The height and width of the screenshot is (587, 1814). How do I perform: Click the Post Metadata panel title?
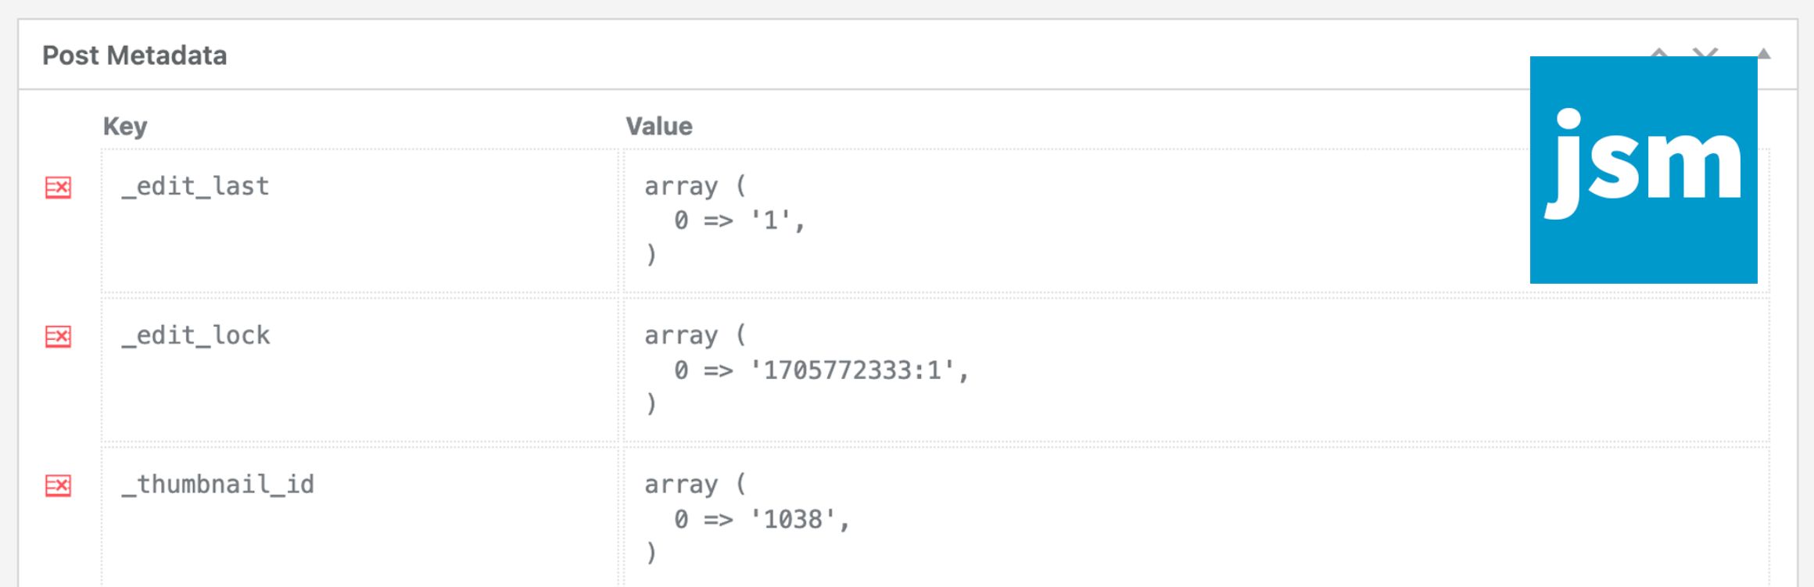coord(134,55)
